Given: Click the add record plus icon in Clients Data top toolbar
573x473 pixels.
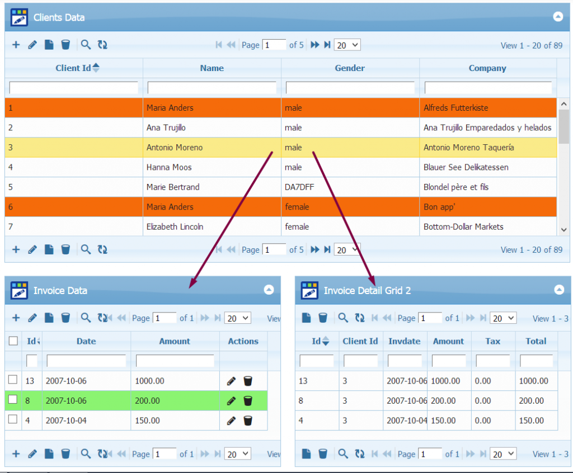Looking at the screenshot, I should (16, 45).
